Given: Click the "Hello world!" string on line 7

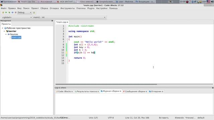Looking at the screenshot, I should pos(94,42).
